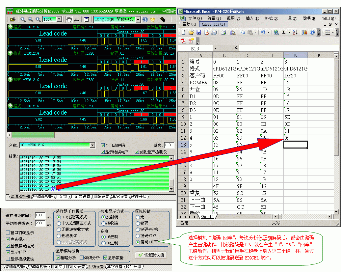Open the Excel Name Box dropdown arrow

click(x=215, y=48)
